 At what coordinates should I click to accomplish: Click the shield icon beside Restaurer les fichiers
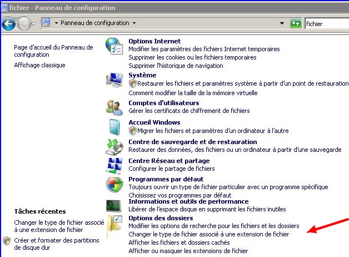tap(133, 83)
